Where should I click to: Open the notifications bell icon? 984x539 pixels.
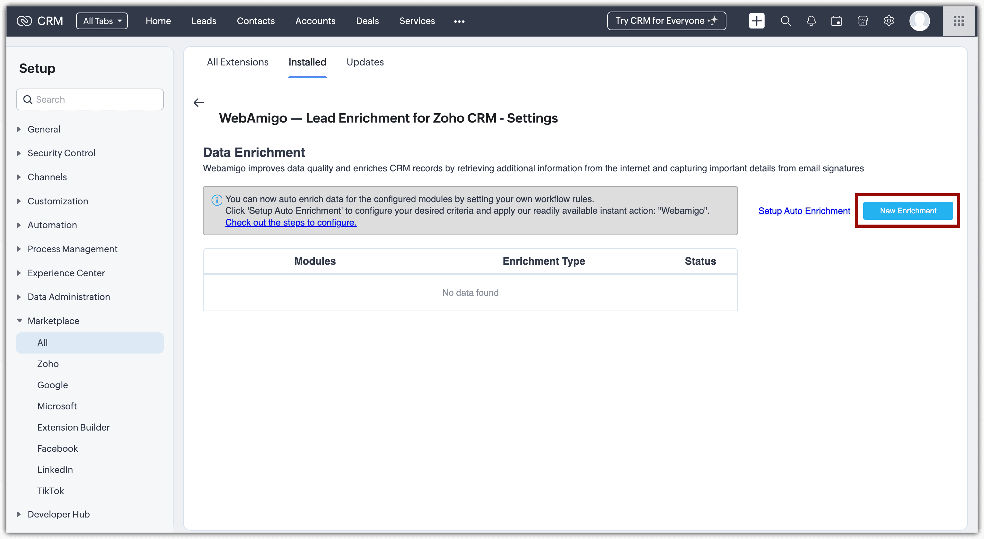(x=811, y=21)
